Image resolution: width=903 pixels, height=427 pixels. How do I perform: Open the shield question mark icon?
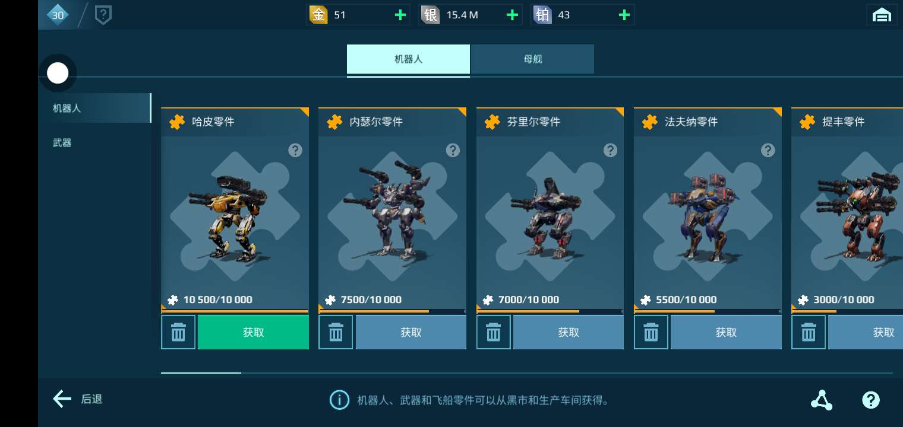[x=103, y=15]
